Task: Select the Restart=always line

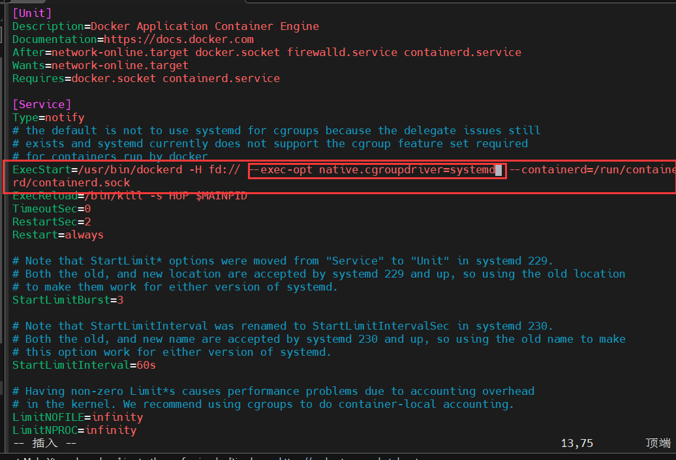Action: coord(57,235)
